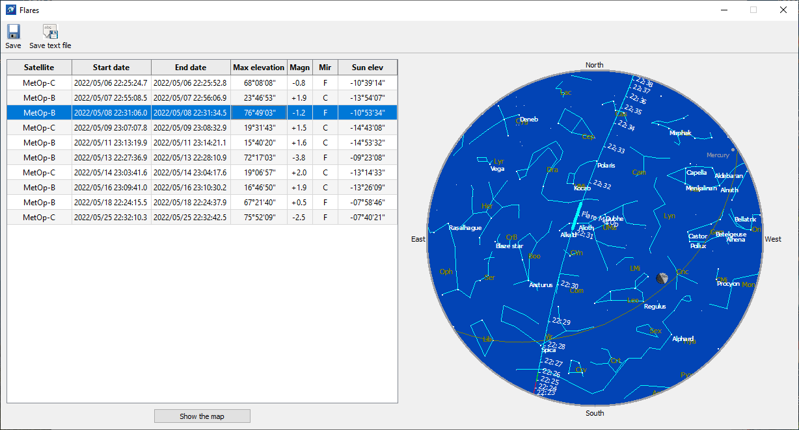
Task: Click the end date 2022/05/25 22:32:42.5
Action: (191, 218)
